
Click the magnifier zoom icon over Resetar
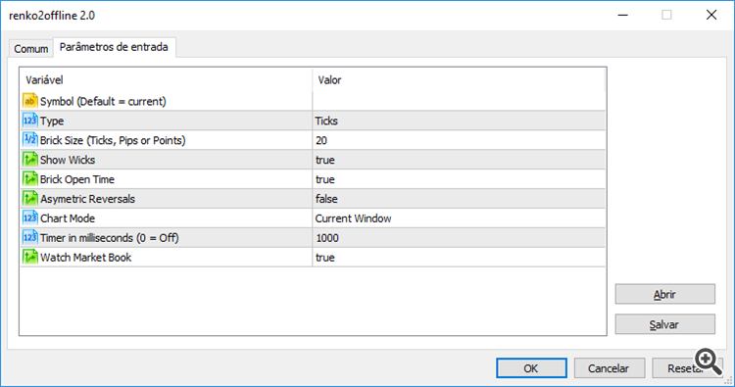(x=708, y=362)
